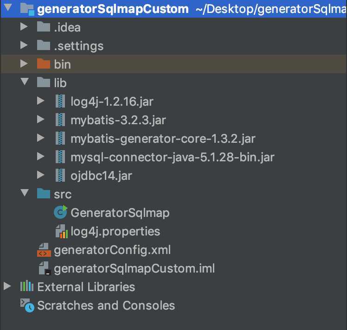
Task: Collapse the src folder arrow
Action: click(25, 193)
